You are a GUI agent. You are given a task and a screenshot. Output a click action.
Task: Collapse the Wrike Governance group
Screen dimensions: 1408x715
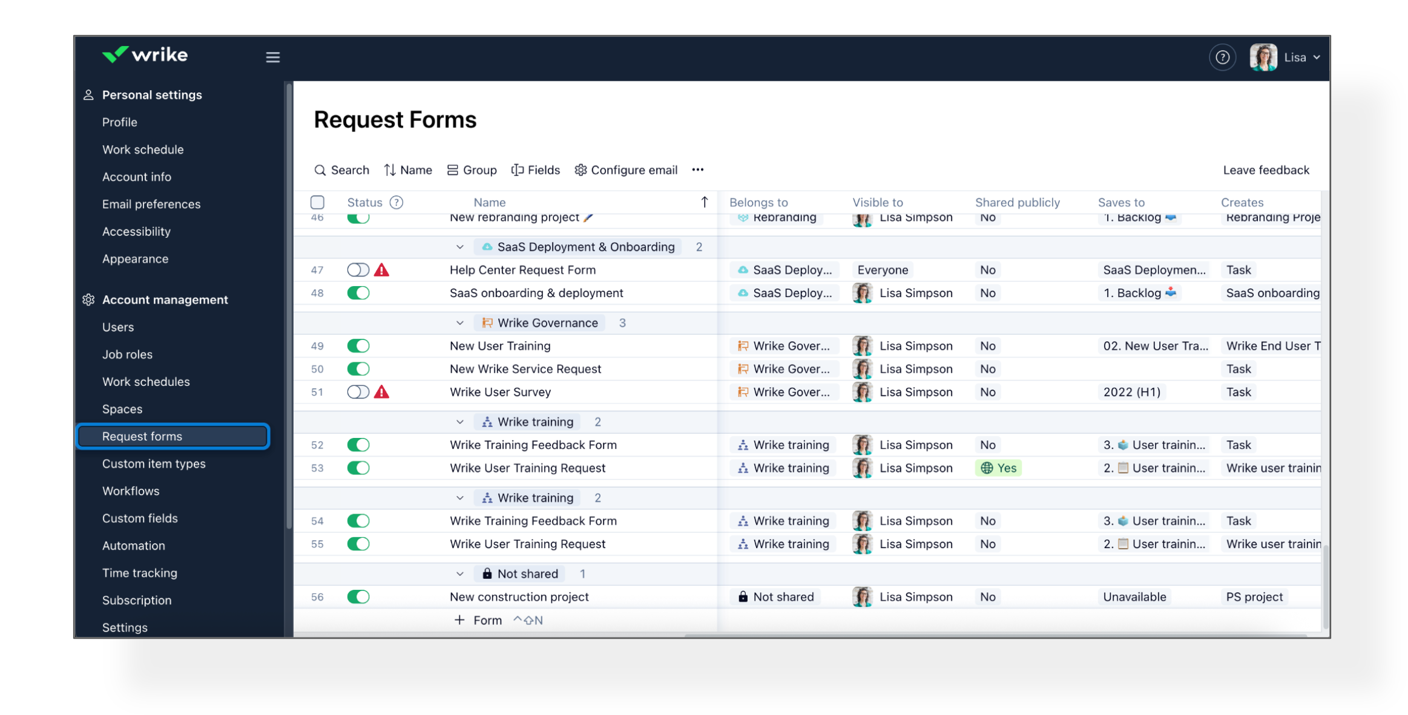coord(459,323)
